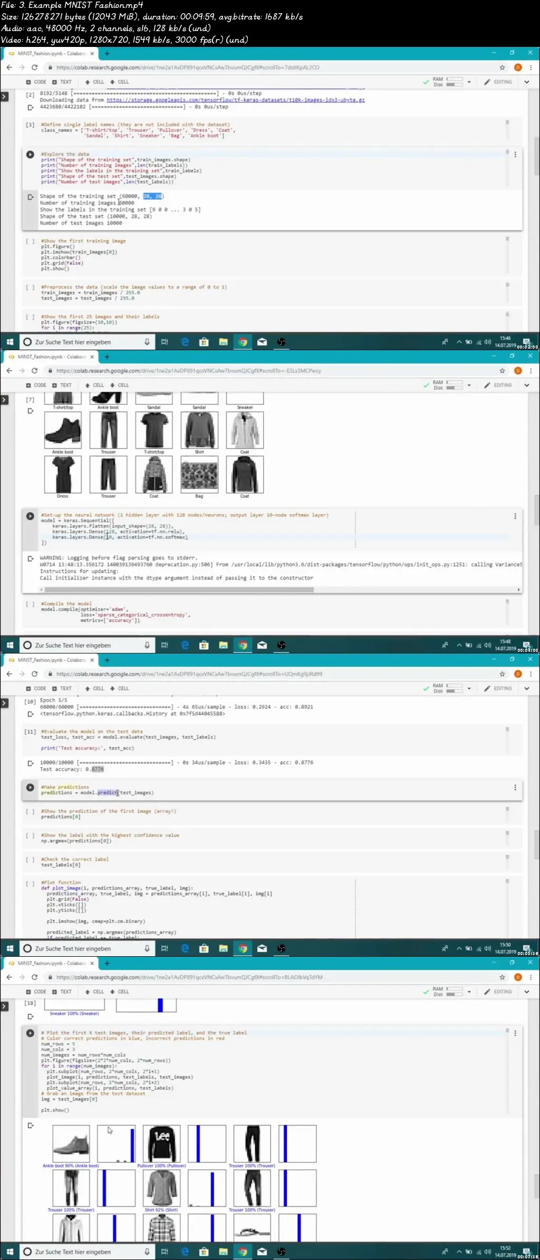Image resolution: width=540 pixels, height=1260 pixels.
Task: Open options of the '#Make predictions' cell
Action: [515, 787]
